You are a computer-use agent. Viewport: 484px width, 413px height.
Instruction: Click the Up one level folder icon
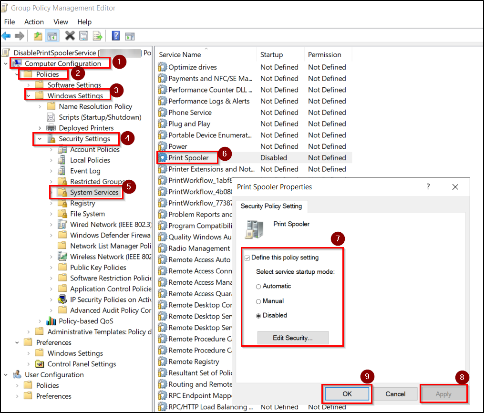[x=38, y=36]
